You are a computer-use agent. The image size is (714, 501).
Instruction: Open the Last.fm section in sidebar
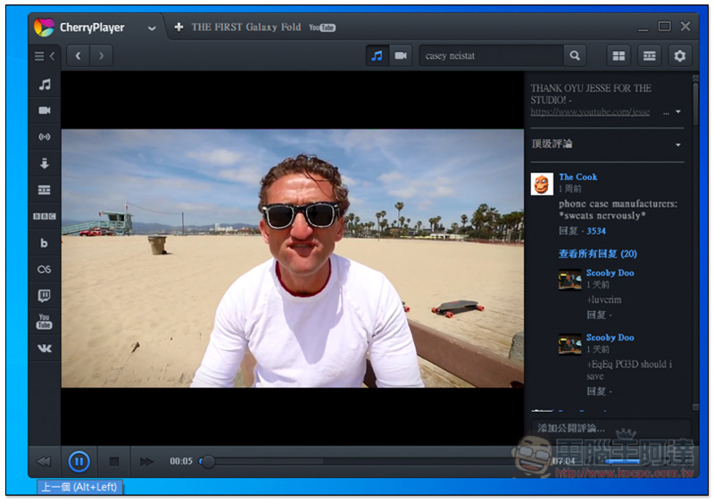(x=44, y=269)
